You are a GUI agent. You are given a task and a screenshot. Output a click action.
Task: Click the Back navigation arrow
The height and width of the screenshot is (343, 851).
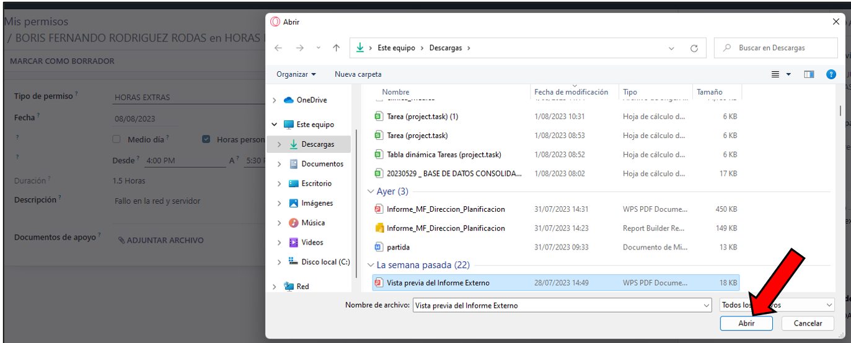[278, 48]
